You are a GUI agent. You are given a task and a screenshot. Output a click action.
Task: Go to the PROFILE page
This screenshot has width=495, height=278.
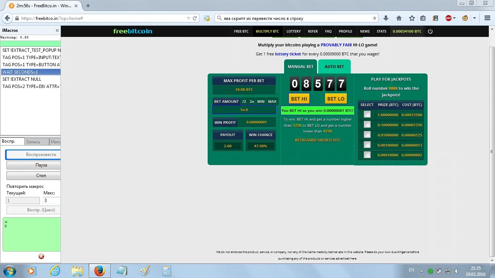pos(345,31)
